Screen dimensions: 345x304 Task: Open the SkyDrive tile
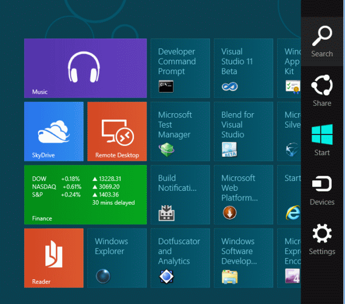click(53, 132)
